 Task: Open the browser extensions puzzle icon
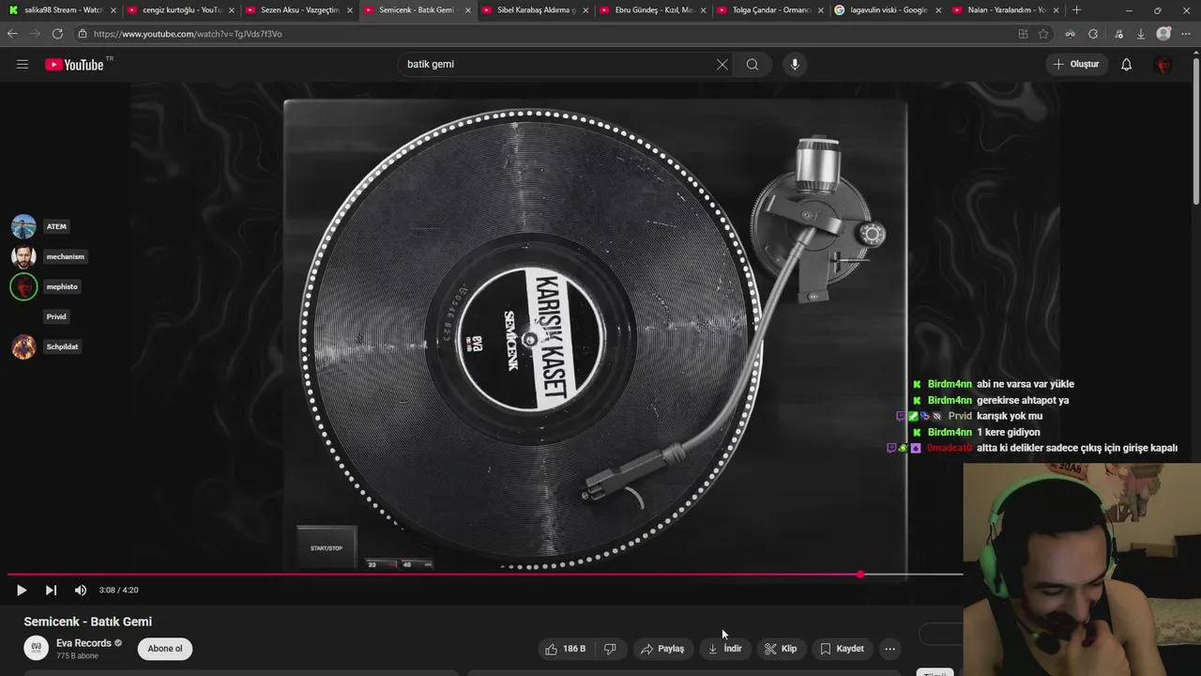coord(1093,34)
